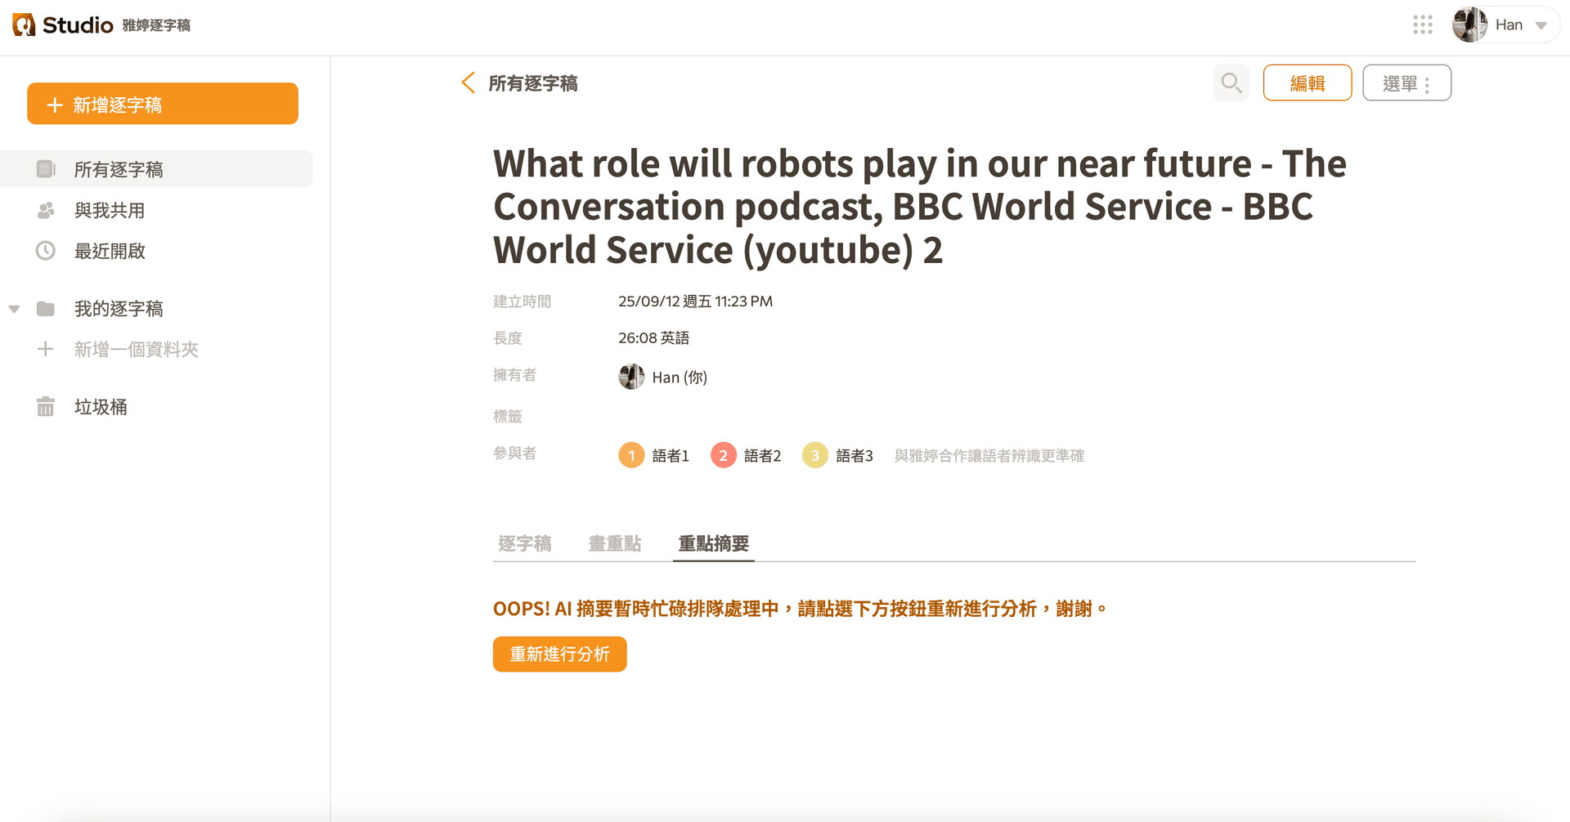1570x822 pixels.
Task: Switch to the 逐字稿 tab
Action: [525, 543]
